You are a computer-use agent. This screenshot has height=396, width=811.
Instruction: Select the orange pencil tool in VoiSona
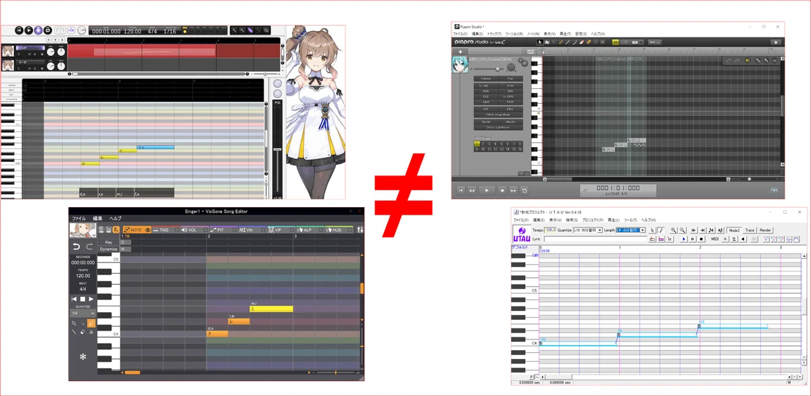click(91, 323)
